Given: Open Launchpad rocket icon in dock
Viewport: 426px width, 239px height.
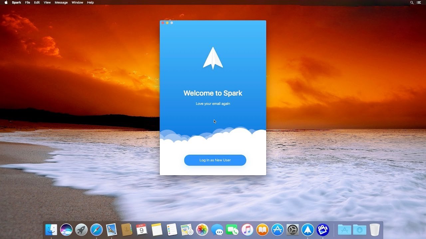Looking at the screenshot, I should [x=81, y=229].
